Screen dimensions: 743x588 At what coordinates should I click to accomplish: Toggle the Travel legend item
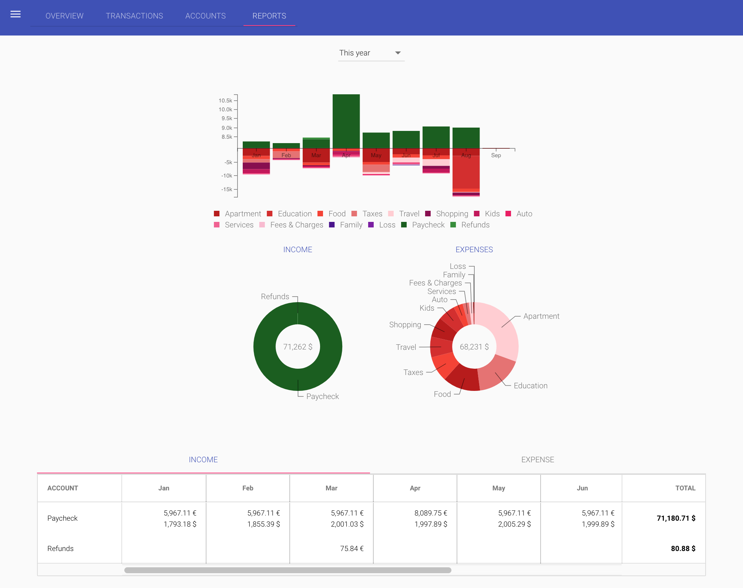click(409, 214)
